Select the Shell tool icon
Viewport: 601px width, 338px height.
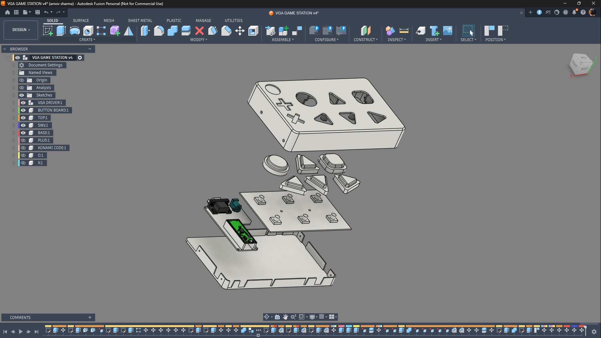coord(253,31)
